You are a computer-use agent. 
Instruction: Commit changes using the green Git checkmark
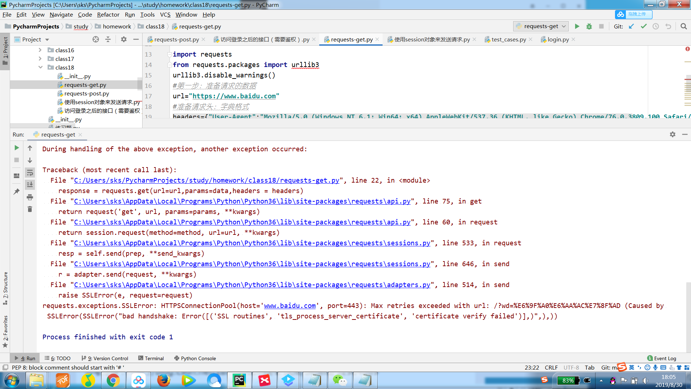[644, 26]
